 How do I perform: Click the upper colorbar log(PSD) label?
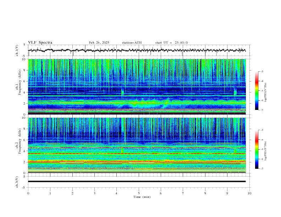pyautogui.click(x=266, y=93)
